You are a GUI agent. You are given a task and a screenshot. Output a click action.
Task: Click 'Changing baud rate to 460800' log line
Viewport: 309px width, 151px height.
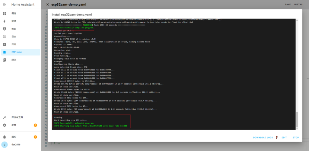pos(70,59)
